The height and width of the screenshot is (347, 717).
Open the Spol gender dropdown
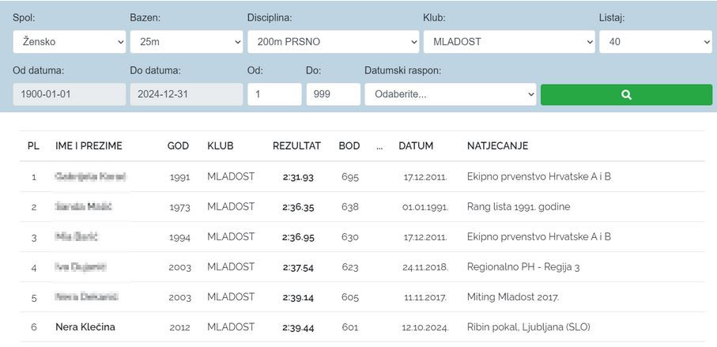[x=70, y=42]
